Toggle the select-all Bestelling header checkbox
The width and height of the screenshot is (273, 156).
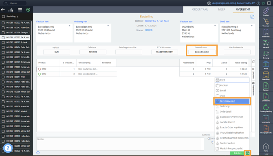tap(3, 17)
